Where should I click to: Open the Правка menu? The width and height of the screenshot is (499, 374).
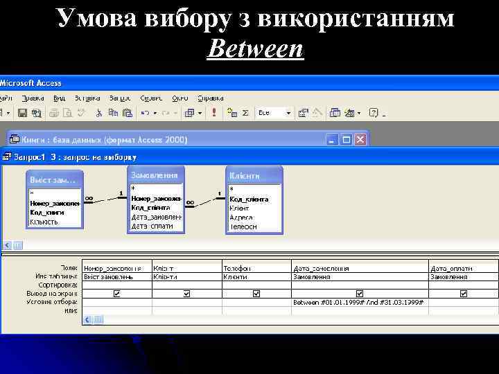[33, 98]
